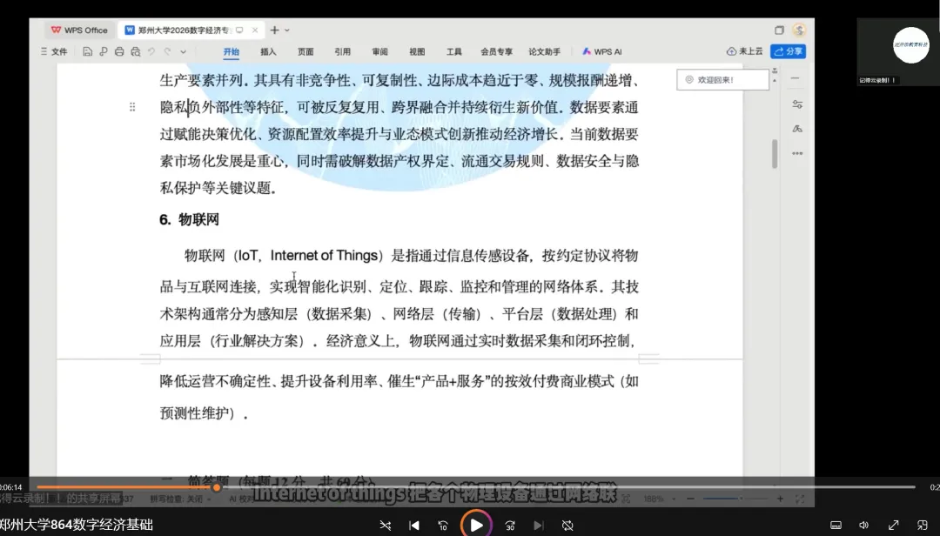Click the zoom-in plus in status bar
Viewport: 940px width, 536px height.
780,499
